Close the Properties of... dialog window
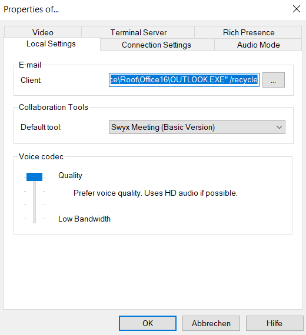306x335 pixels. pyautogui.click(x=297, y=9)
